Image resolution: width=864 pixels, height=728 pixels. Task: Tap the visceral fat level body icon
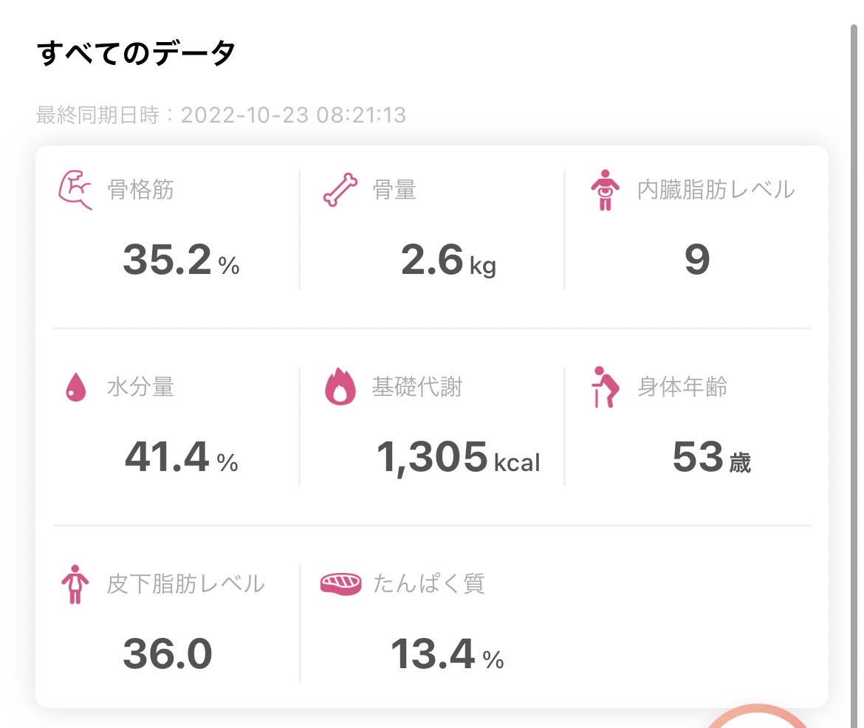coord(605,190)
